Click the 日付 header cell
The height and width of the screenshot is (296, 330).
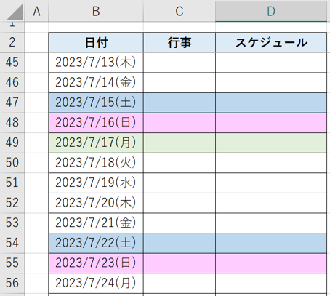(x=96, y=43)
